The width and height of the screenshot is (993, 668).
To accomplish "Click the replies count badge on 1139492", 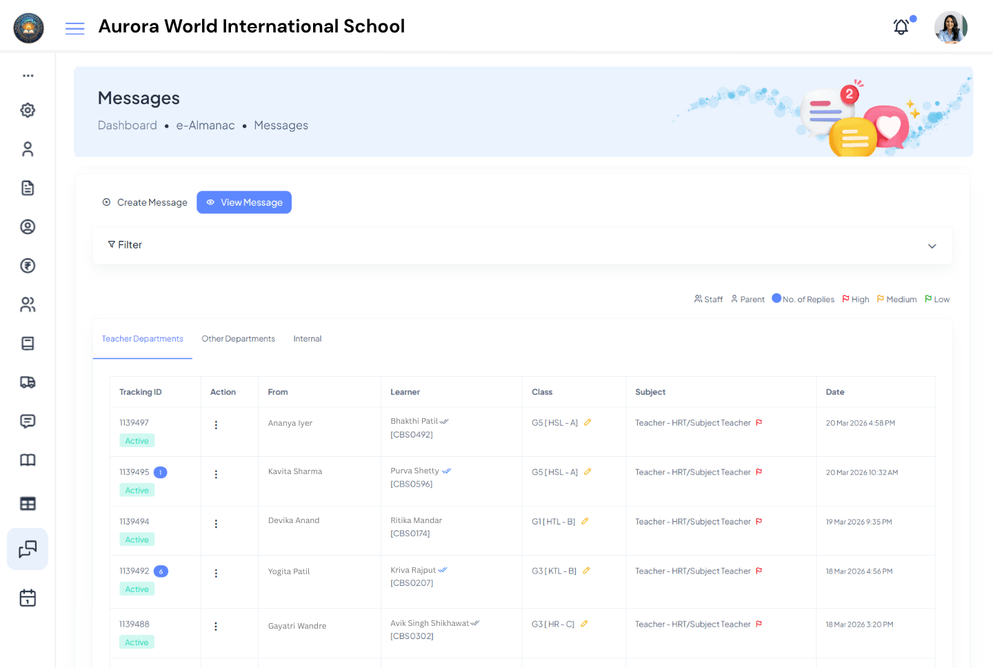I will (160, 571).
